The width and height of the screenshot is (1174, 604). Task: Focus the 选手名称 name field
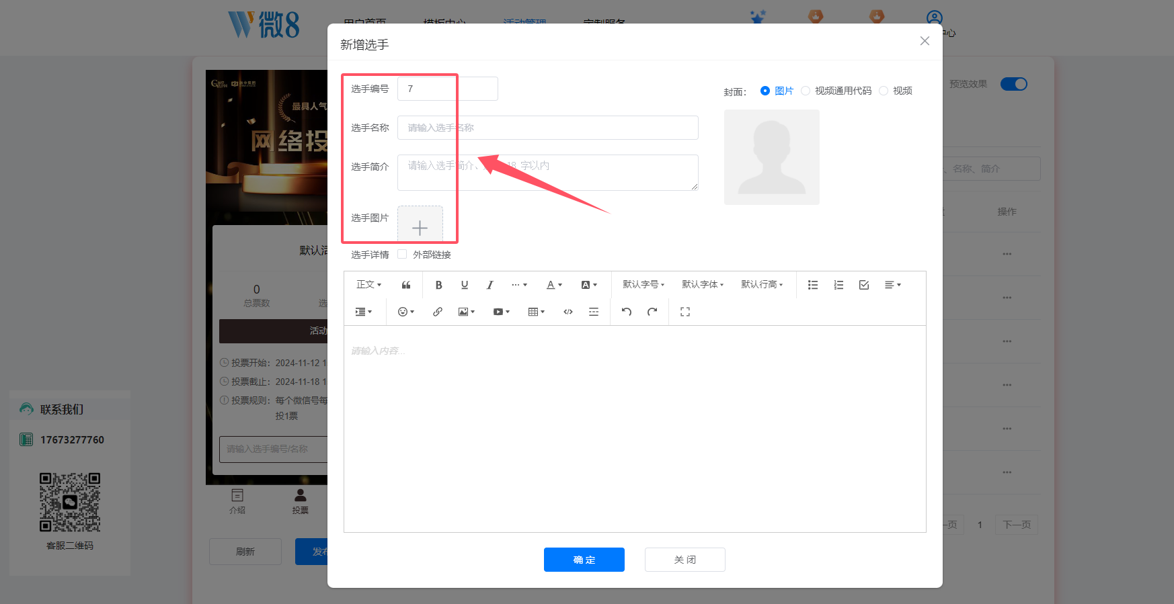[x=548, y=128]
